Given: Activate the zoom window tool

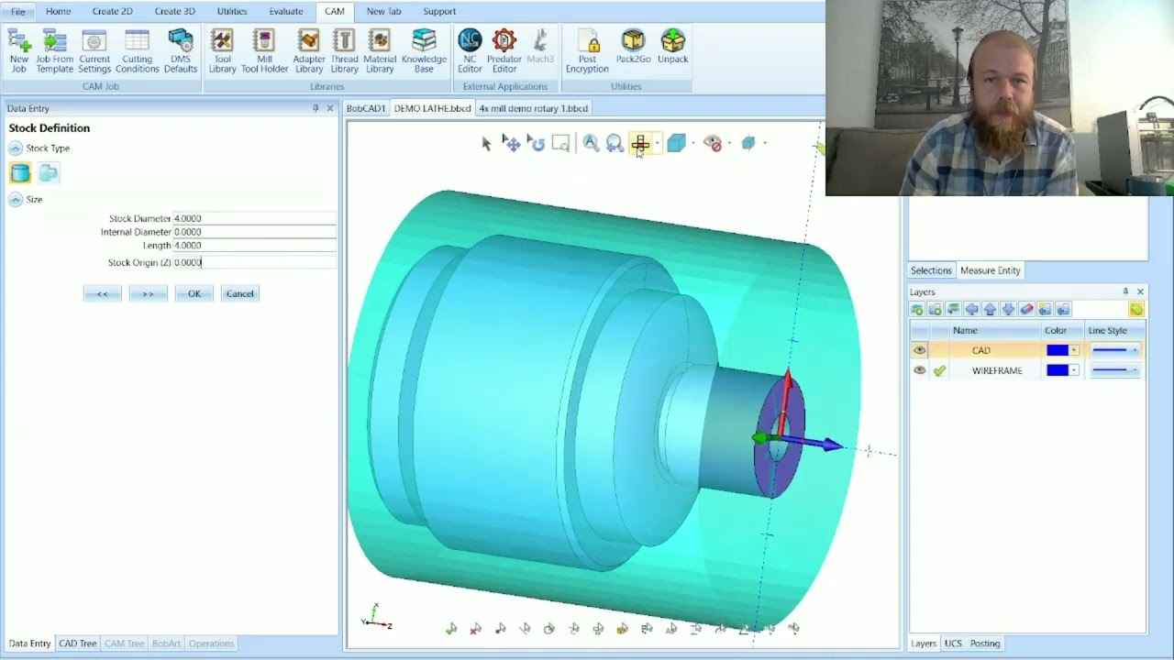Looking at the screenshot, I should coord(560,143).
